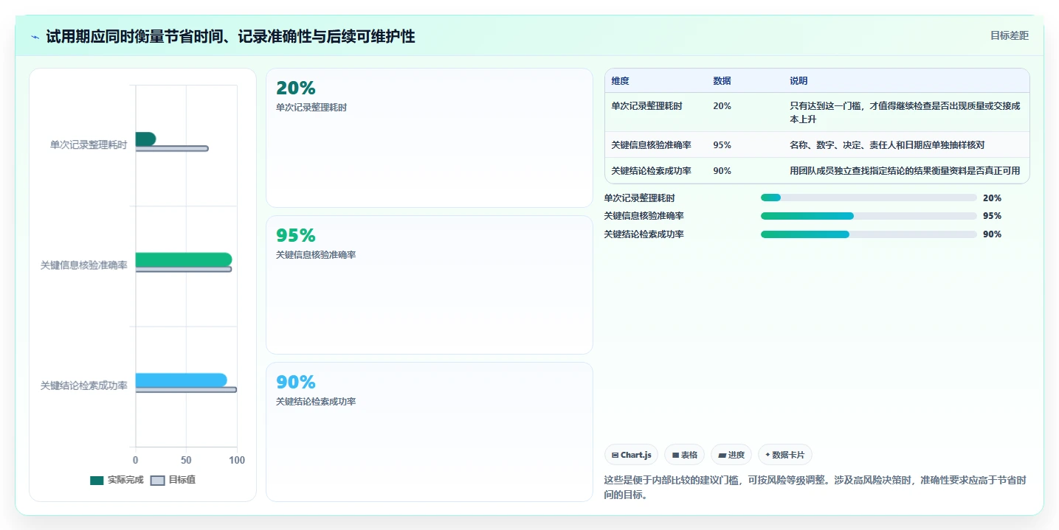Click the 20% data card value
This screenshot has width=1059, height=530.
pos(295,88)
